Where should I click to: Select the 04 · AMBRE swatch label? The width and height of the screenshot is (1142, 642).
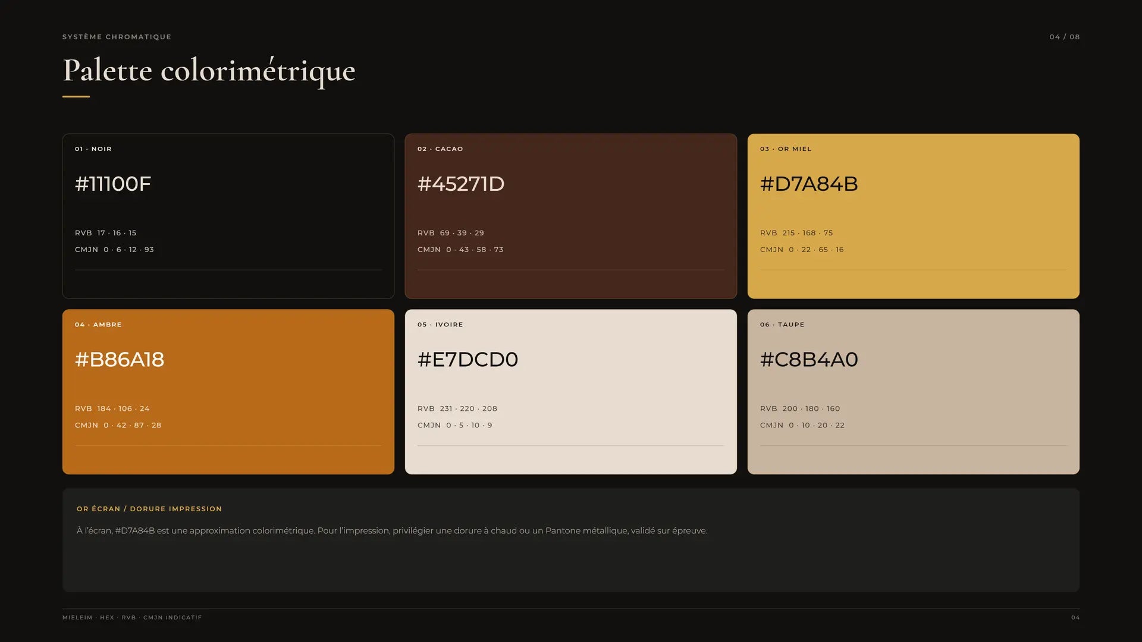pyautogui.click(x=98, y=325)
